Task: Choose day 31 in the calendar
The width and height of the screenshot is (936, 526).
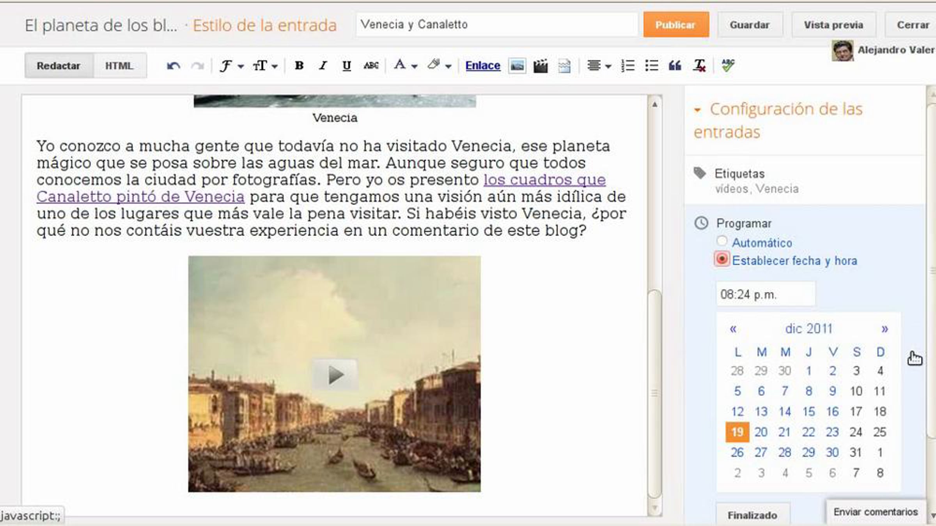Action: (x=856, y=452)
